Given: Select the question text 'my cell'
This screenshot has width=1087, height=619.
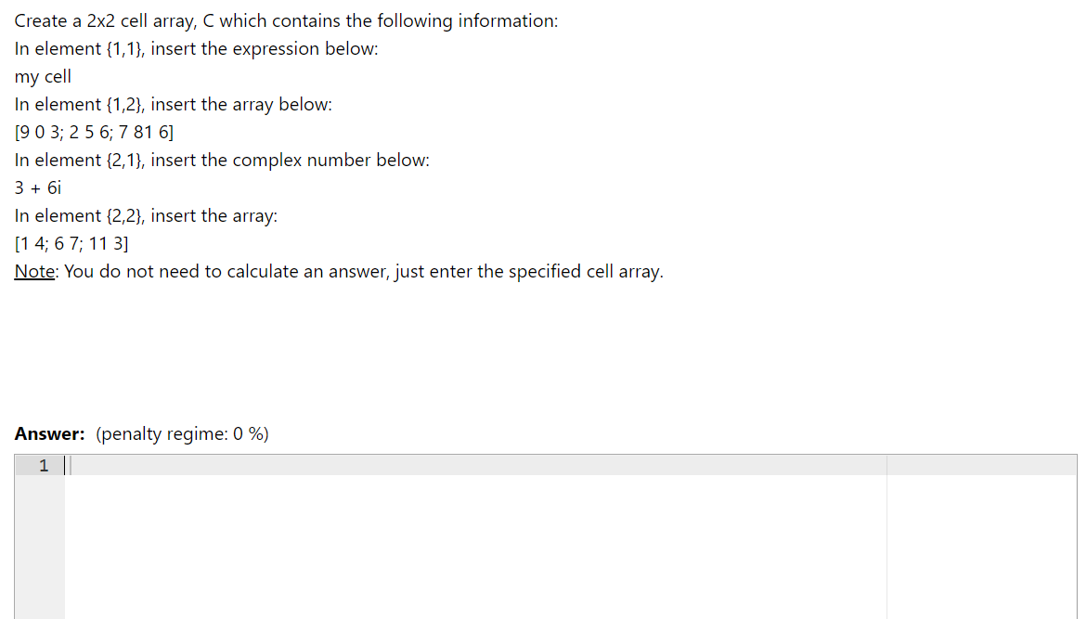Looking at the screenshot, I should [42, 76].
